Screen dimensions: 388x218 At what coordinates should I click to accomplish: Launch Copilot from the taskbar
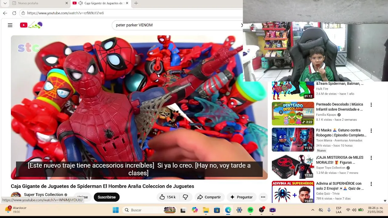click(195, 210)
